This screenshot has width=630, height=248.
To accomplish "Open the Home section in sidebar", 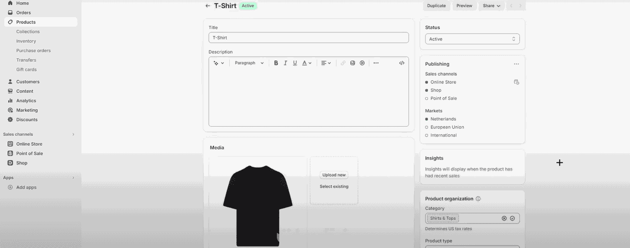I will pos(22,3).
